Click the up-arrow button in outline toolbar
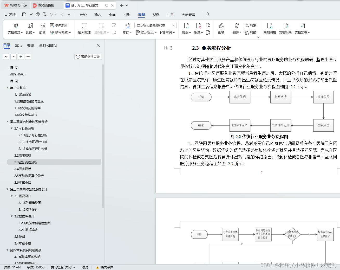 [x=14, y=57]
